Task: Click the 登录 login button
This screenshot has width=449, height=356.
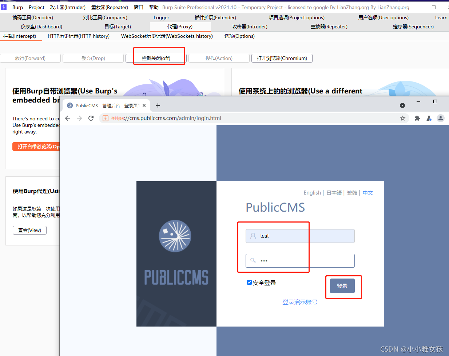Action: pyautogui.click(x=342, y=286)
